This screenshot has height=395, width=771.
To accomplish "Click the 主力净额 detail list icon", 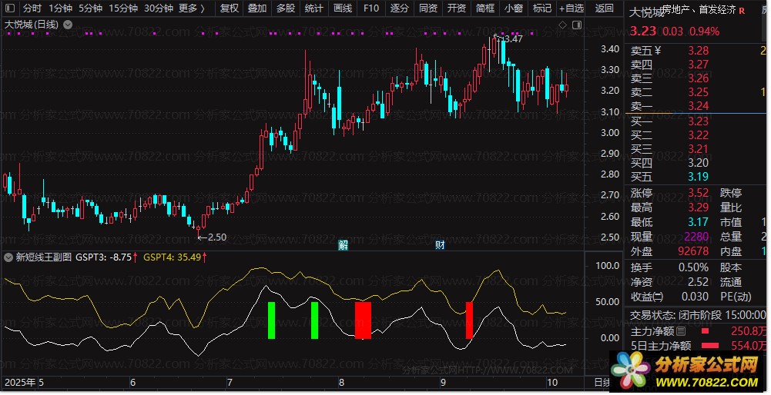I will tap(681, 331).
